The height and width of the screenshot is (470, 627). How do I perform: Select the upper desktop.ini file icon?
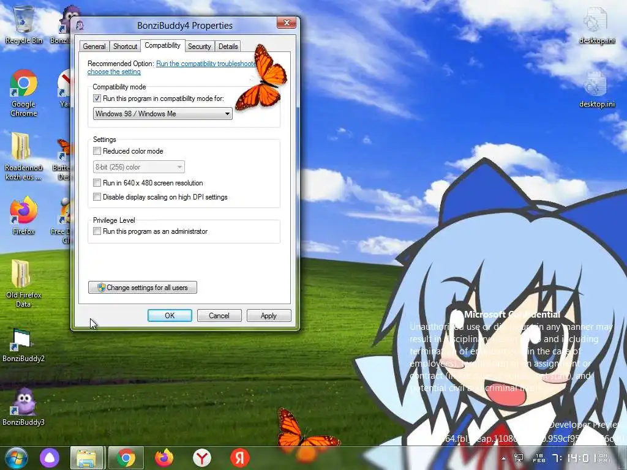[x=596, y=26]
